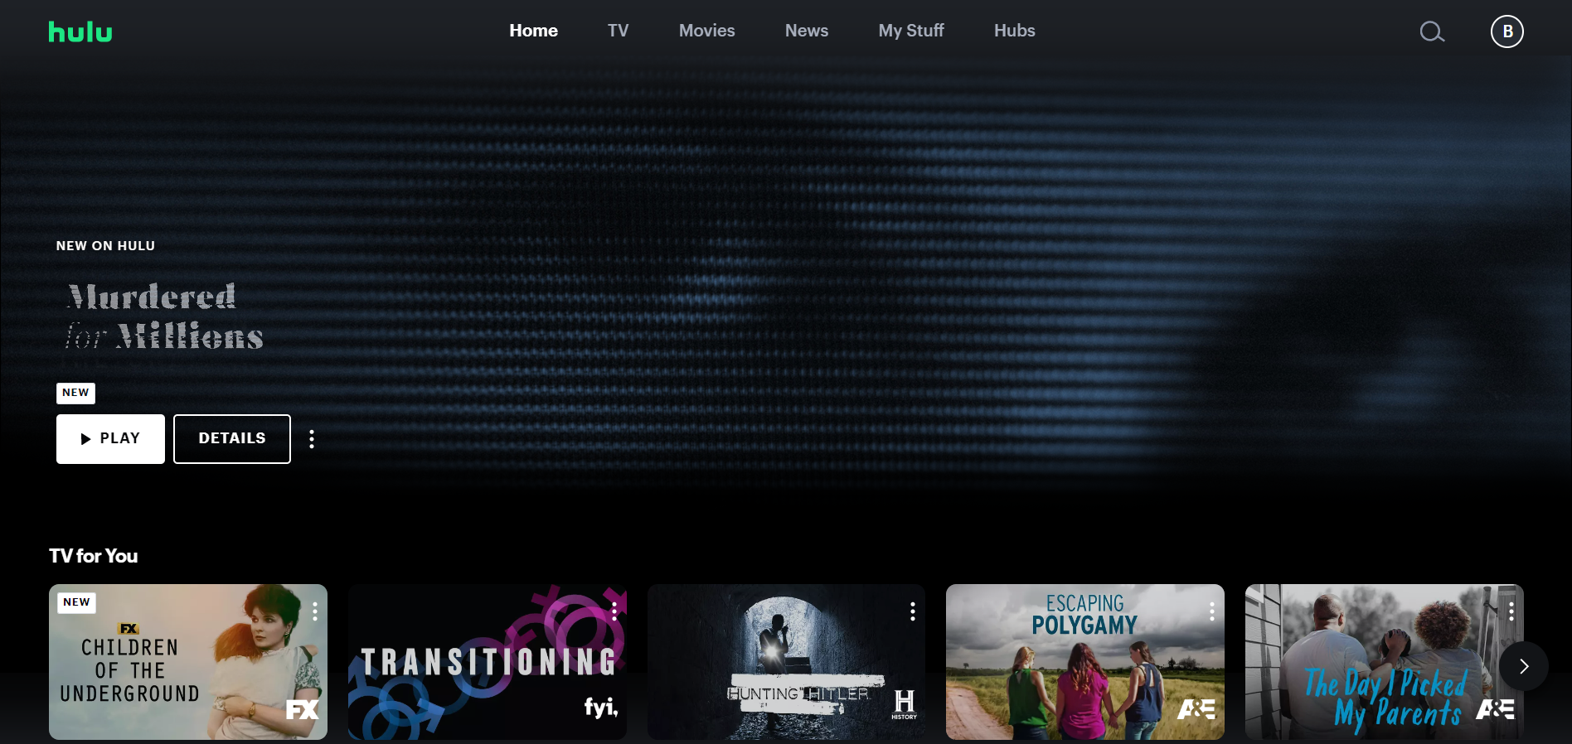Click the NEW ON HULU label
The width and height of the screenshot is (1572, 744).
pos(105,246)
